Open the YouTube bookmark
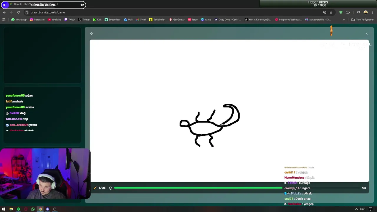Image resolution: width=377 pixels, height=212 pixels. [x=54, y=20]
